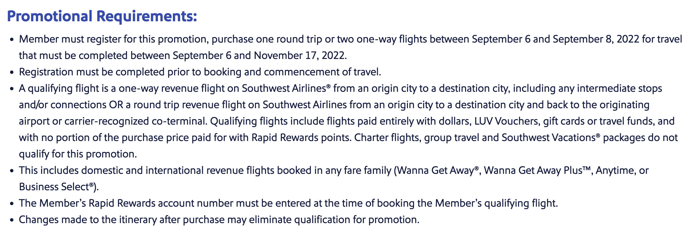This screenshot has width=691, height=248.
Task: Click the bullet before "A qualifying flight"
Action: pyautogui.click(x=12, y=89)
